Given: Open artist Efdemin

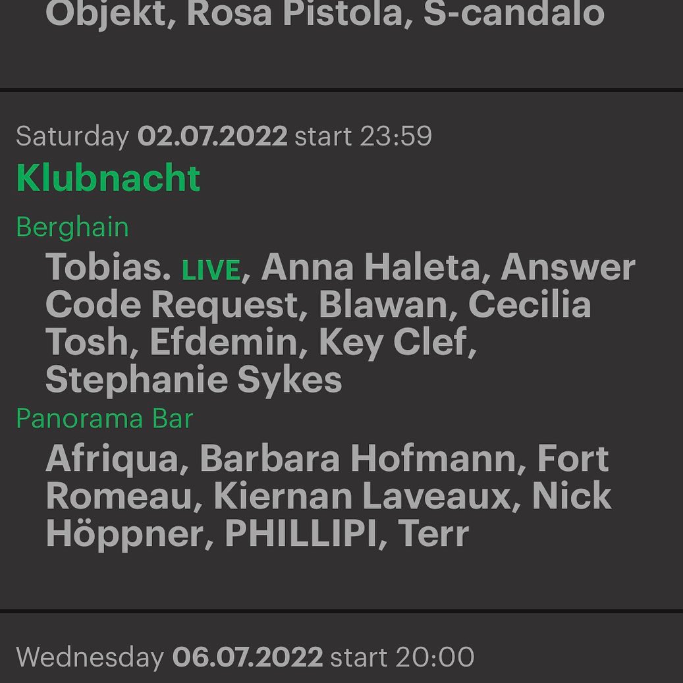Looking at the screenshot, I should (x=224, y=342).
